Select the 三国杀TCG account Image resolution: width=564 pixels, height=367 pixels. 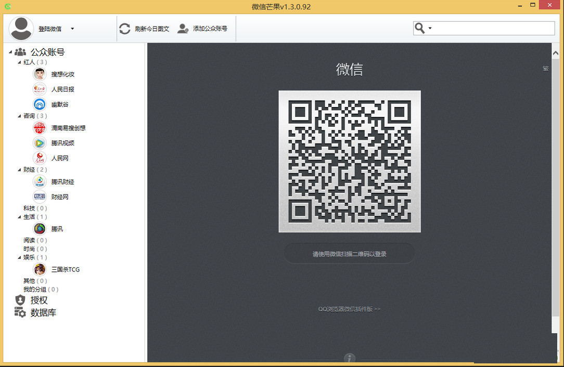point(66,270)
